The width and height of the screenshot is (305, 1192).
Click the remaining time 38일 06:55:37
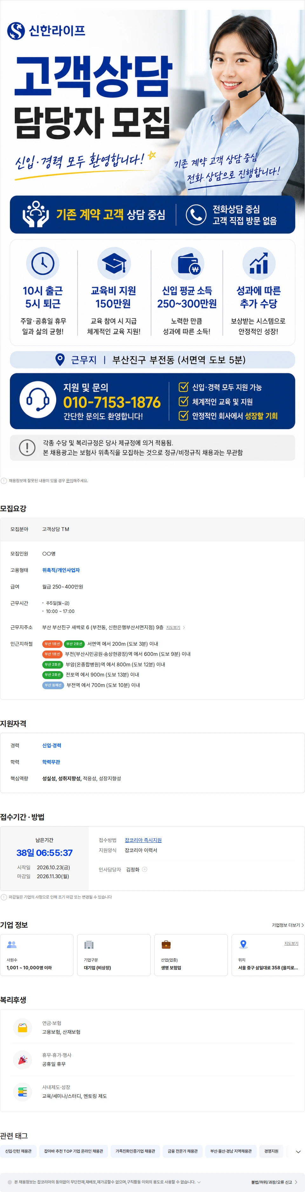(44, 852)
